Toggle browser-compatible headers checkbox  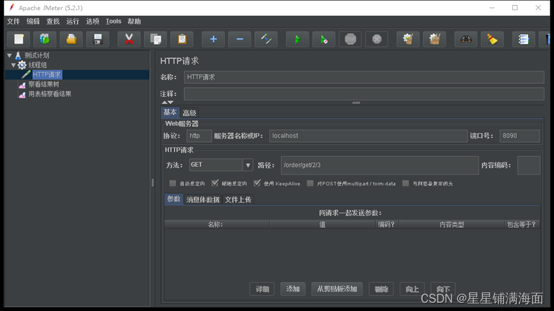tap(405, 183)
